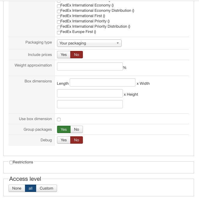Click the box Height input field
The width and height of the screenshot is (199, 204).
point(90,104)
